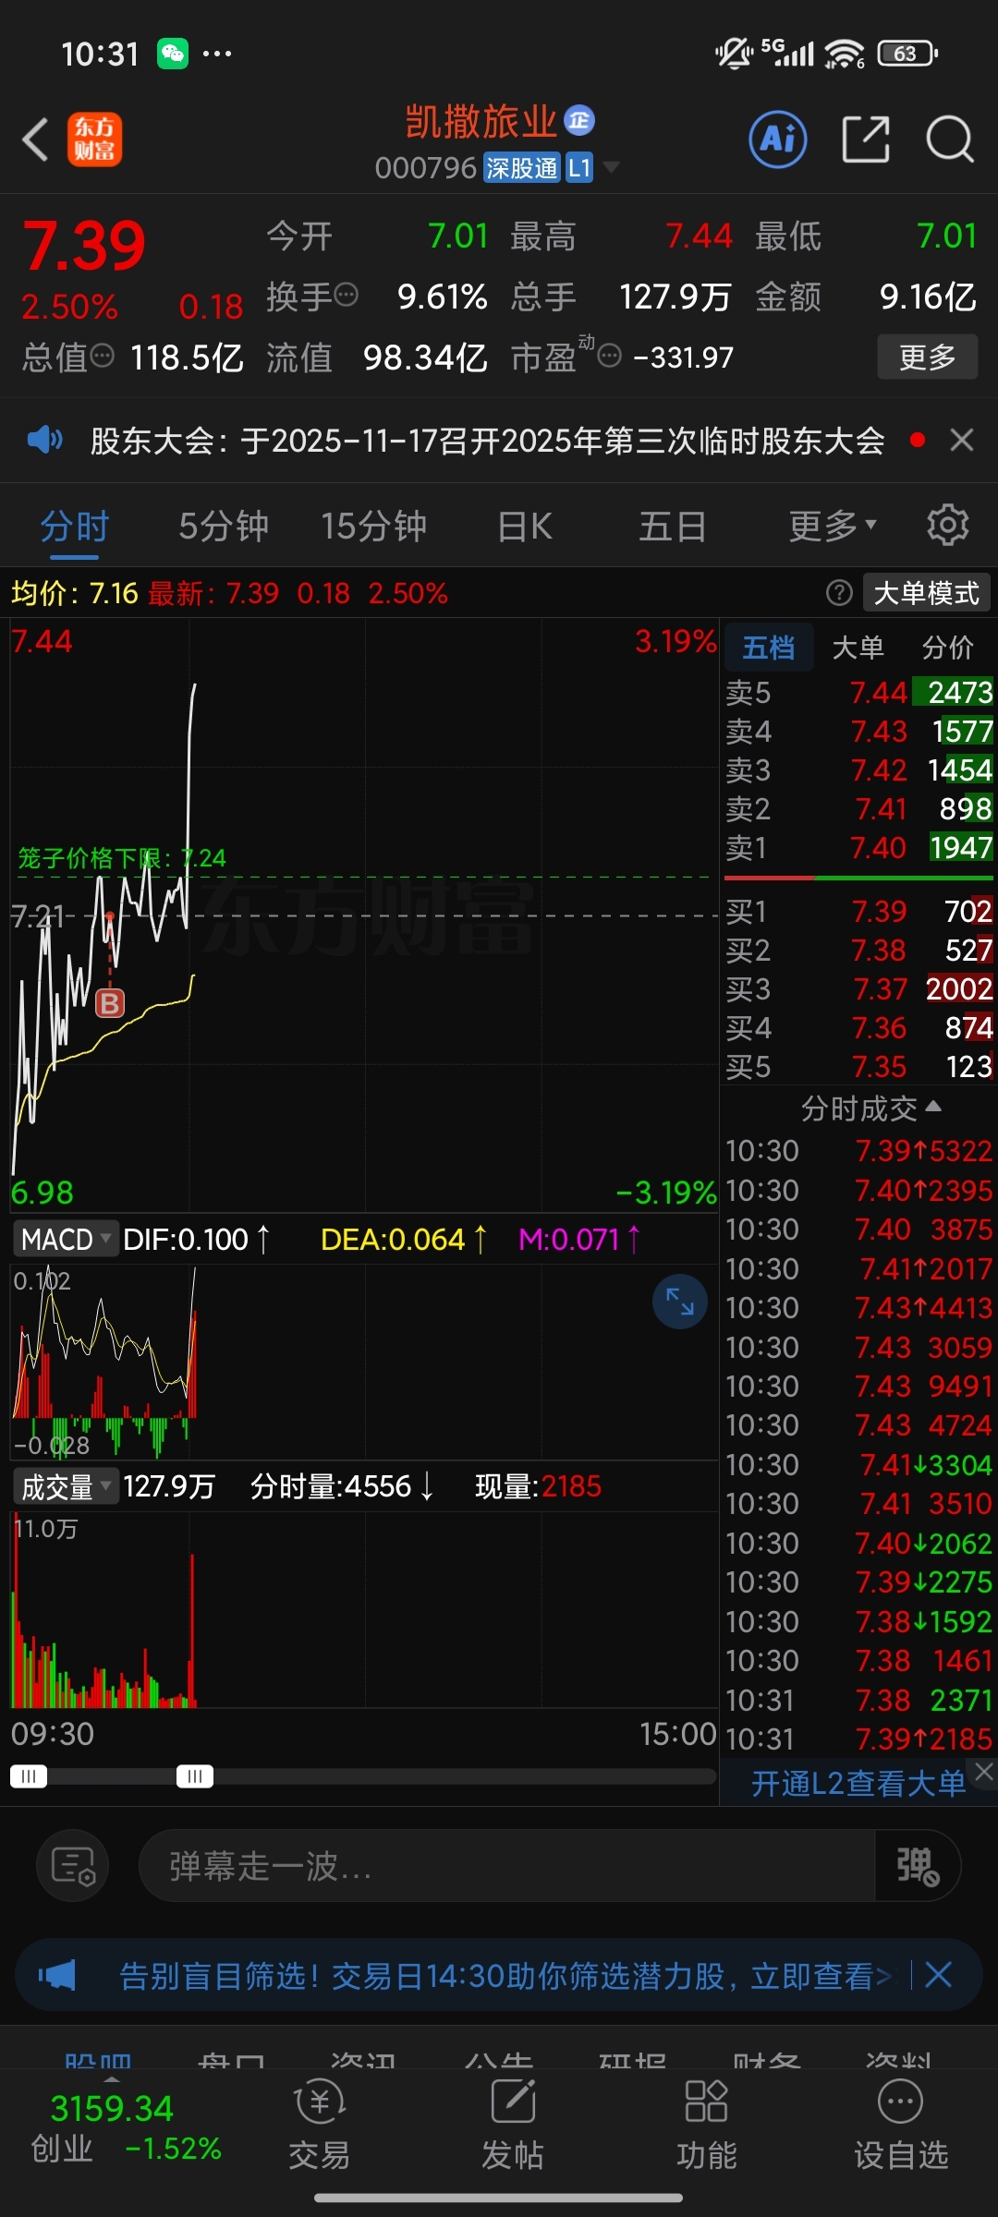Expand chart to fullscreen icon
This screenshot has height=2217, width=998.
(x=680, y=1302)
